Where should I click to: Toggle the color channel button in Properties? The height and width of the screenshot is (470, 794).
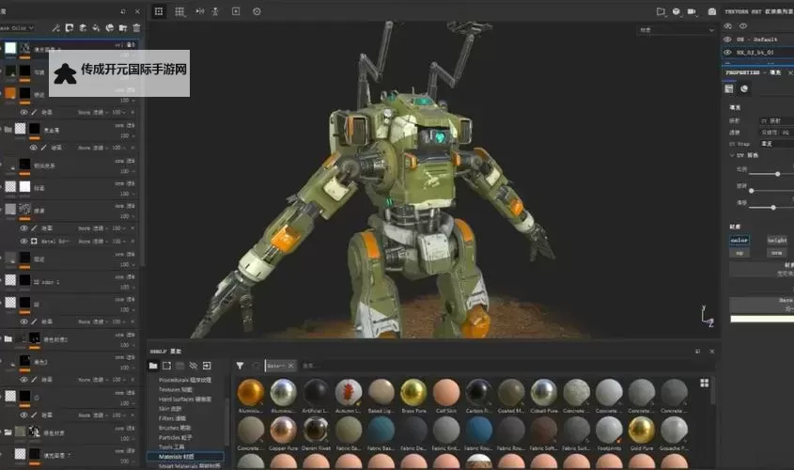pos(740,240)
